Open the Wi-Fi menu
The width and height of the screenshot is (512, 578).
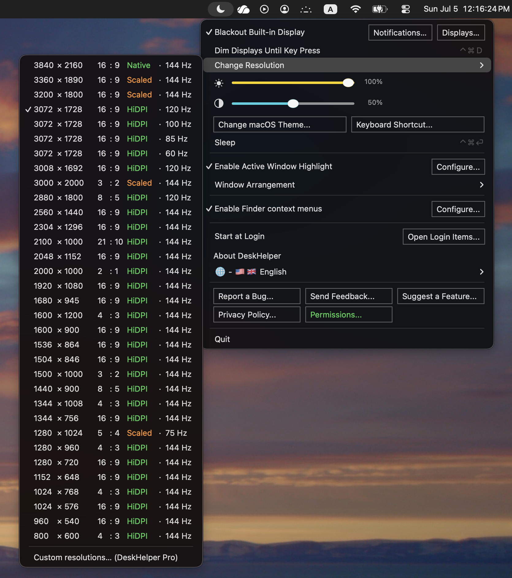[355, 9]
